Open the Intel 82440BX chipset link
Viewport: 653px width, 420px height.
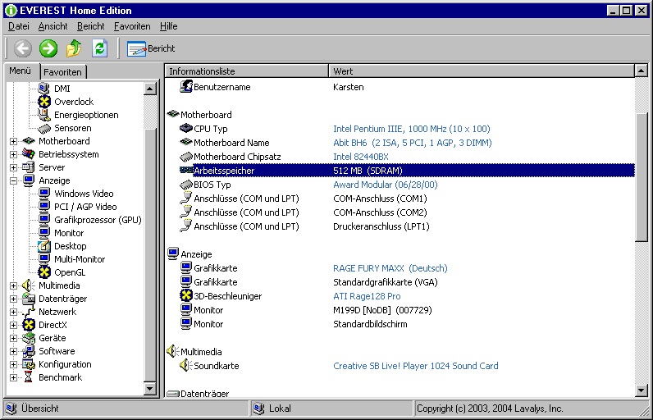coord(361,157)
